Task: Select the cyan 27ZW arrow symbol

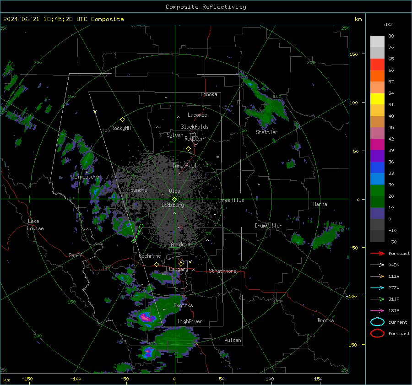Action: [377, 288]
